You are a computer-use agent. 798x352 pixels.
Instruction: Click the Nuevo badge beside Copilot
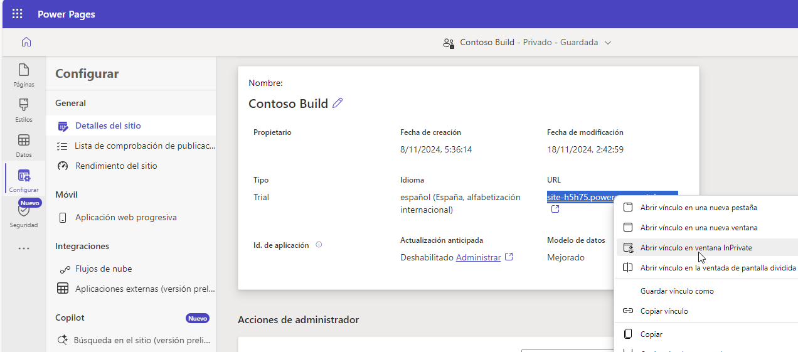(x=198, y=318)
